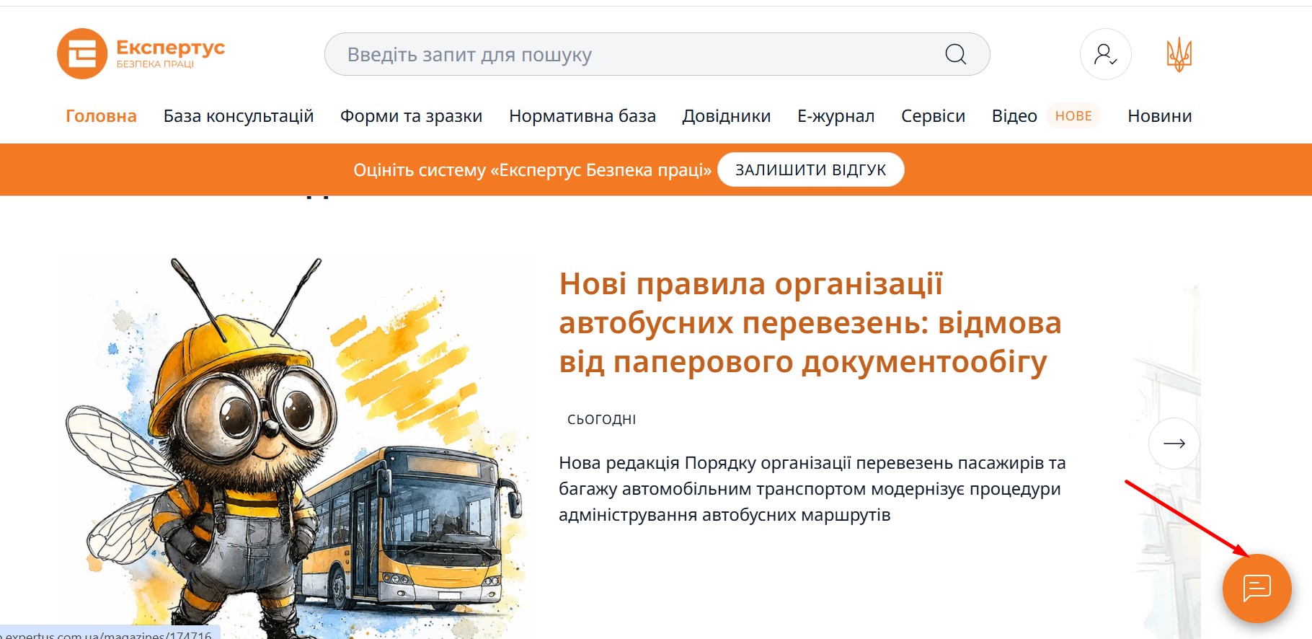1312x639 pixels.
Task: Select Довідники in navigation
Action: pos(727,116)
